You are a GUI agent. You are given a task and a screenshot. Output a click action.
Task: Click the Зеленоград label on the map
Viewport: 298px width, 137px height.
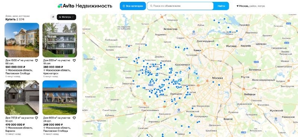coord(171,29)
